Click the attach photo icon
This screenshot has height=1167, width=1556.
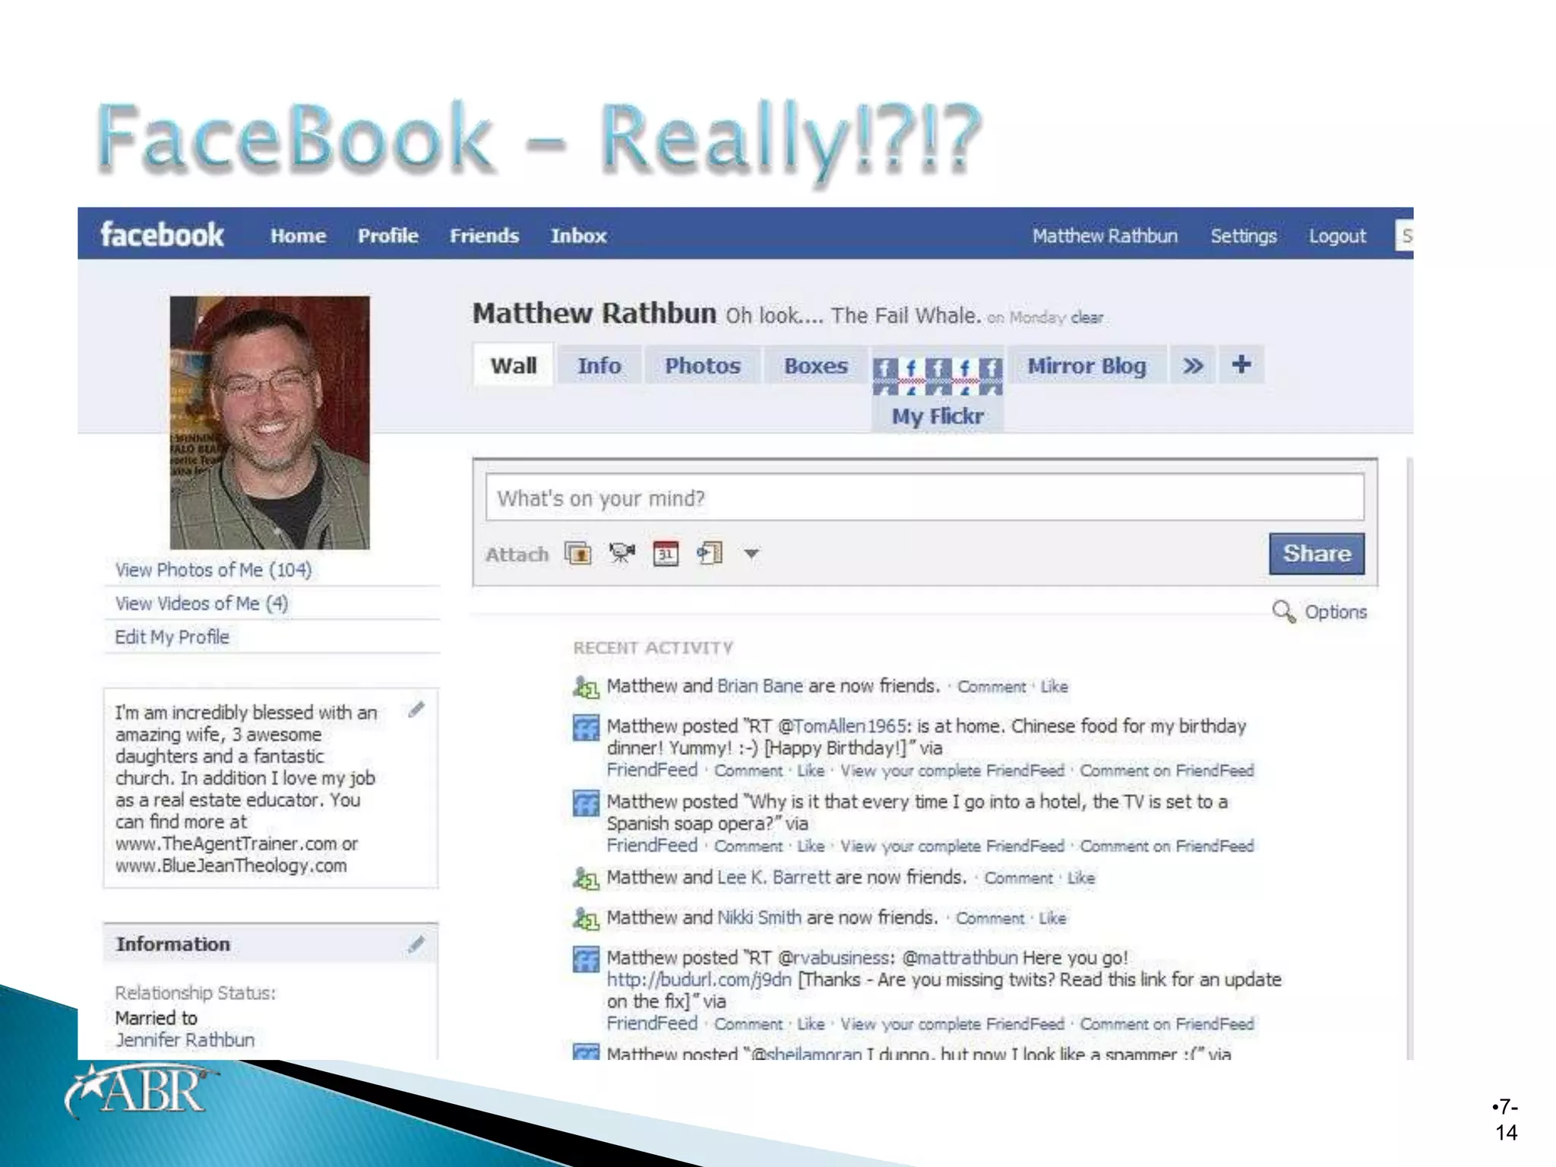click(x=578, y=554)
